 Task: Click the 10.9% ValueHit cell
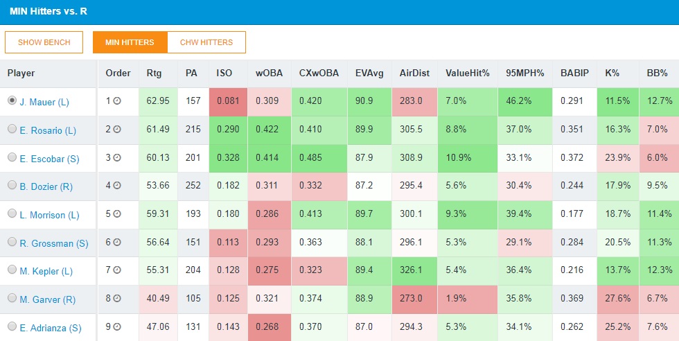coord(468,159)
